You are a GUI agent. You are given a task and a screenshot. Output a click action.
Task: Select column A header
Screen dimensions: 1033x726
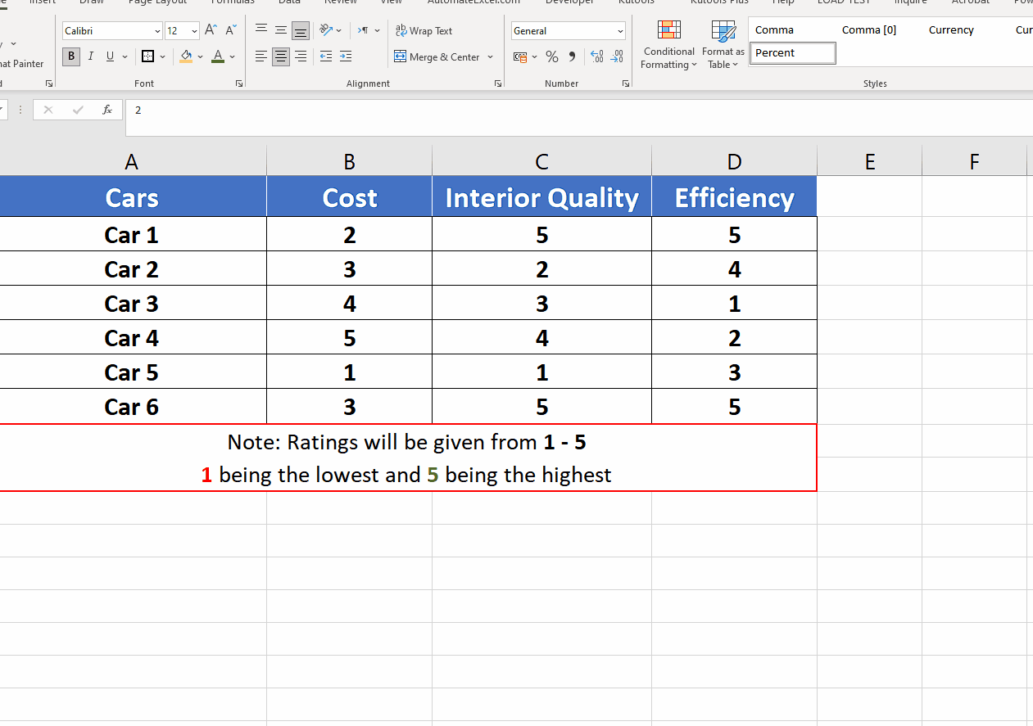tap(131, 161)
